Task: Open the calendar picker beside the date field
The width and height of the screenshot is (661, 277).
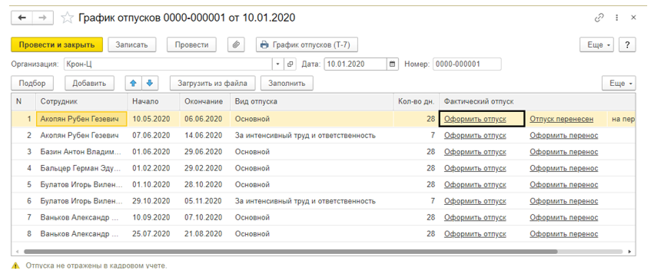Action: tap(393, 64)
